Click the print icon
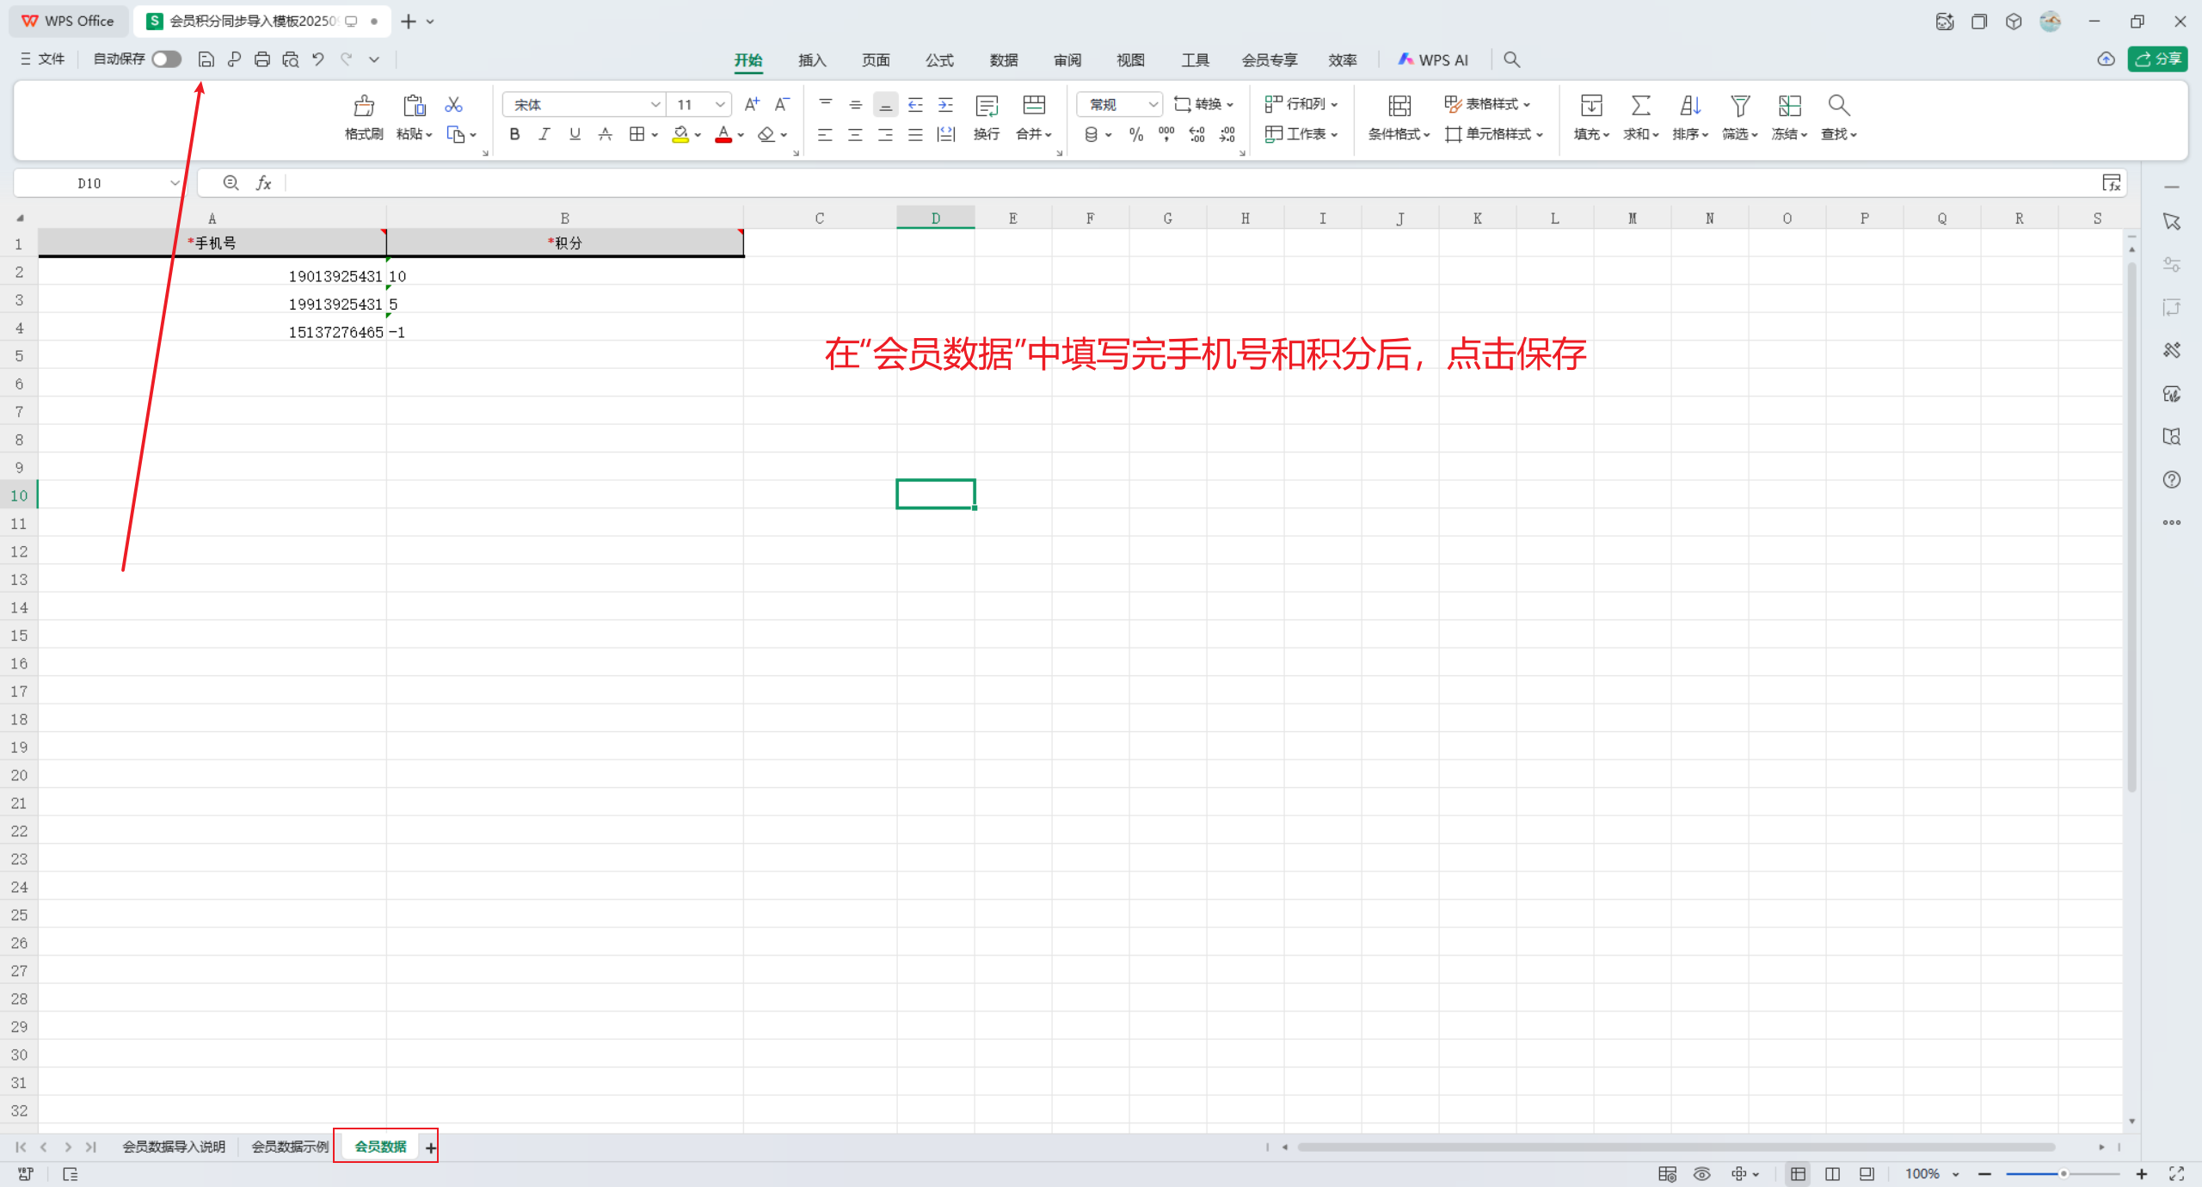2202x1187 pixels. pyautogui.click(x=262, y=59)
